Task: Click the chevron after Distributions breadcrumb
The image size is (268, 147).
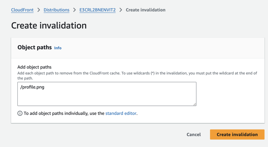Action: coord(75,10)
